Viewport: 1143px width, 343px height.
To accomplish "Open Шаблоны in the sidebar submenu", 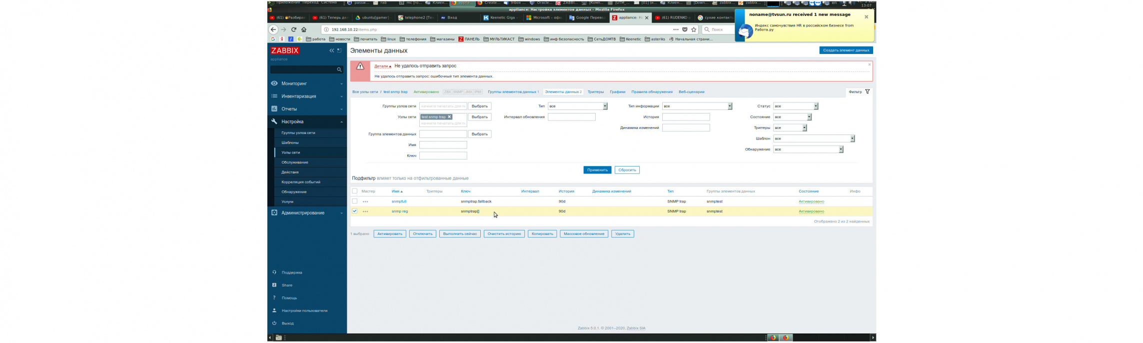I will tap(290, 142).
